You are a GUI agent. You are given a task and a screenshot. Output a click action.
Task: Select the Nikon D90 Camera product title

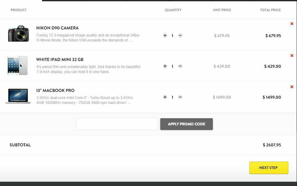coord(58,28)
